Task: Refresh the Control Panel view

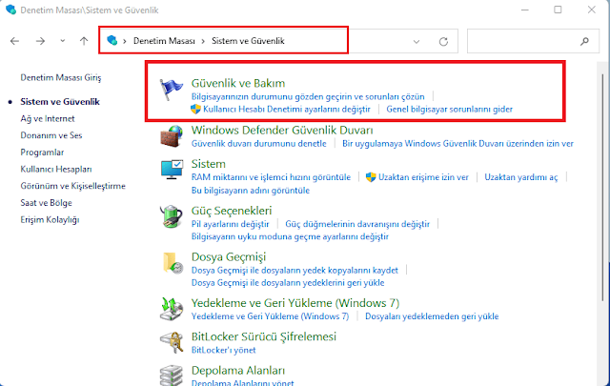Action: tap(443, 41)
